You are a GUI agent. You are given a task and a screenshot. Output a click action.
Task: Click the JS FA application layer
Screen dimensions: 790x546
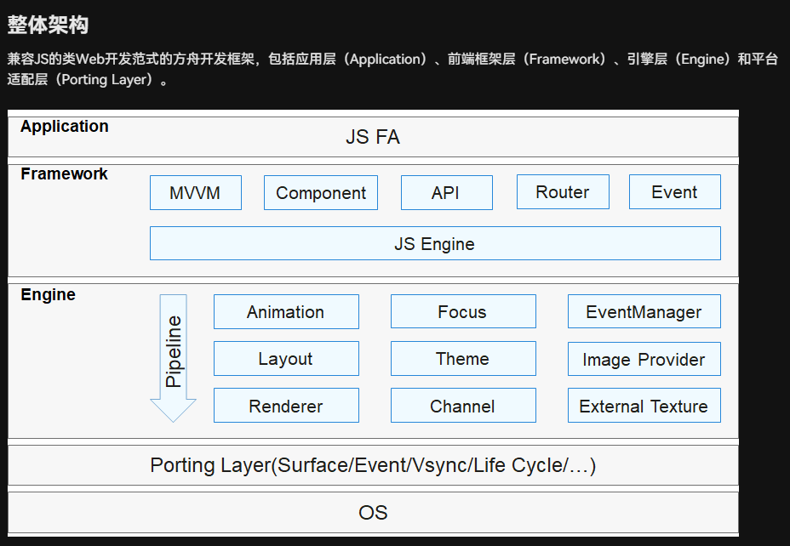[x=373, y=137]
